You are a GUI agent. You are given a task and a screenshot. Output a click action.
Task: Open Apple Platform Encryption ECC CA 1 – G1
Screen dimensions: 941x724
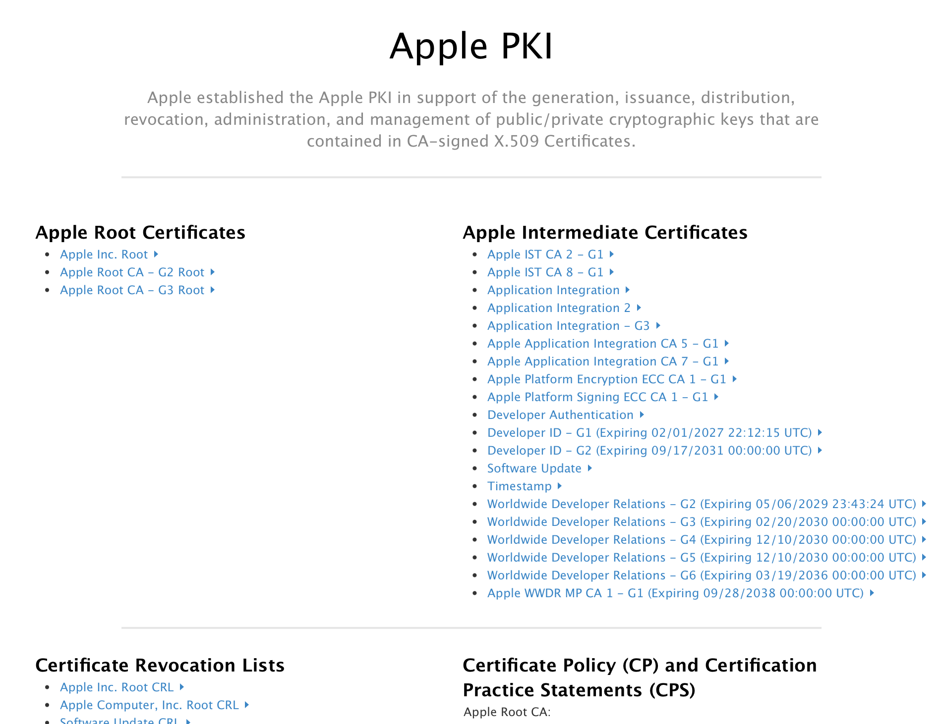pyautogui.click(x=612, y=379)
